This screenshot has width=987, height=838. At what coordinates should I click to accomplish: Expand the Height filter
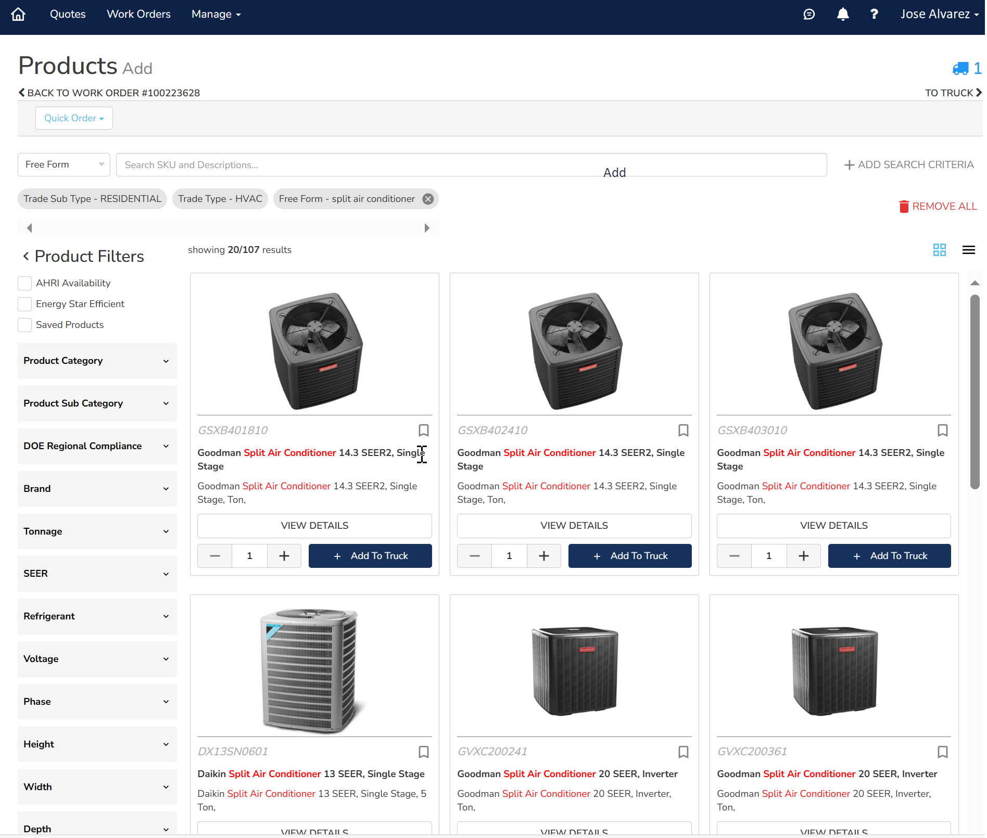point(97,744)
